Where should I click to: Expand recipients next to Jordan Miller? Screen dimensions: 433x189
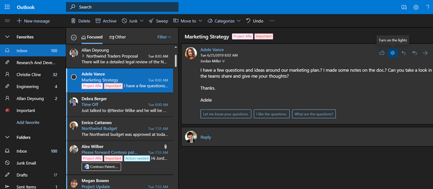tap(223, 61)
